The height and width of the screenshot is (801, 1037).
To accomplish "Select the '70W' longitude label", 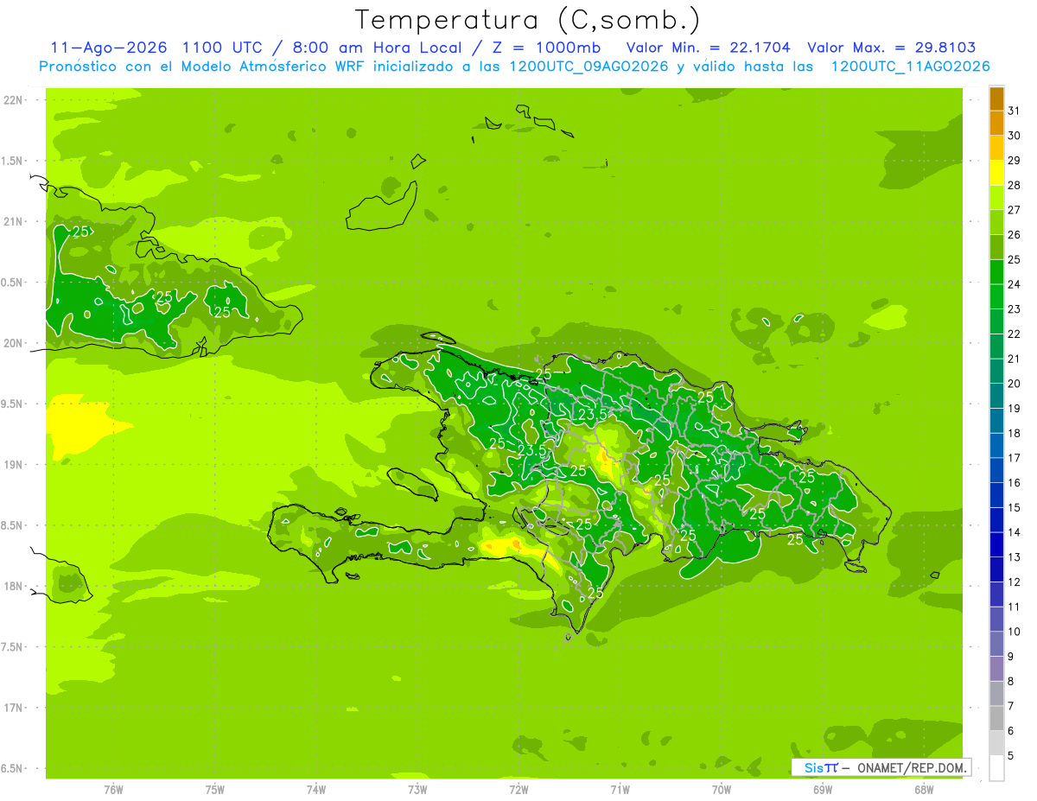I will coord(722,790).
